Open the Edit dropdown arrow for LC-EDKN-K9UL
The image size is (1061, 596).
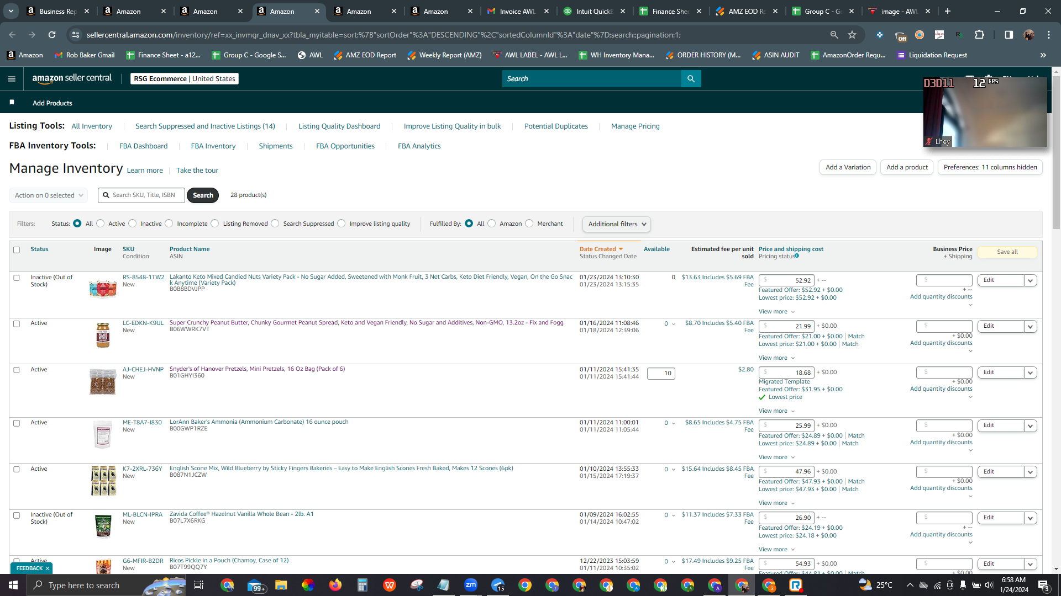point(1030,326)
